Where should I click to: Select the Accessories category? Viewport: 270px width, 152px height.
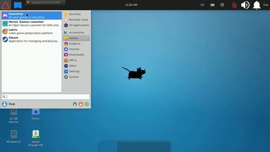[x=76, y=33]
